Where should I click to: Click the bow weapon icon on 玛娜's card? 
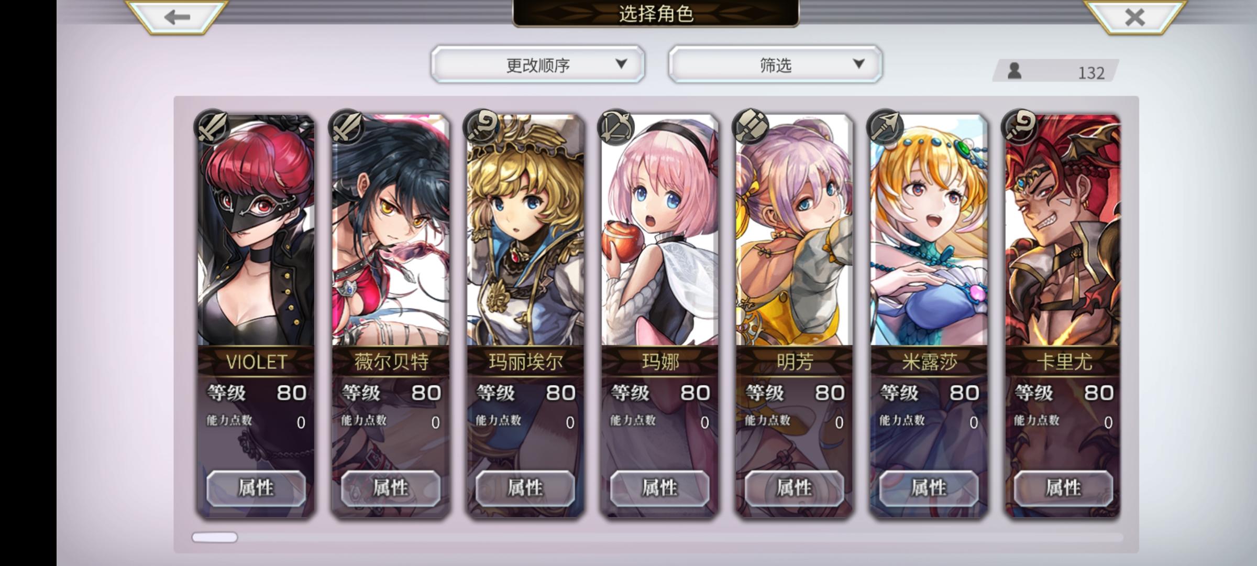click(615, 127)
